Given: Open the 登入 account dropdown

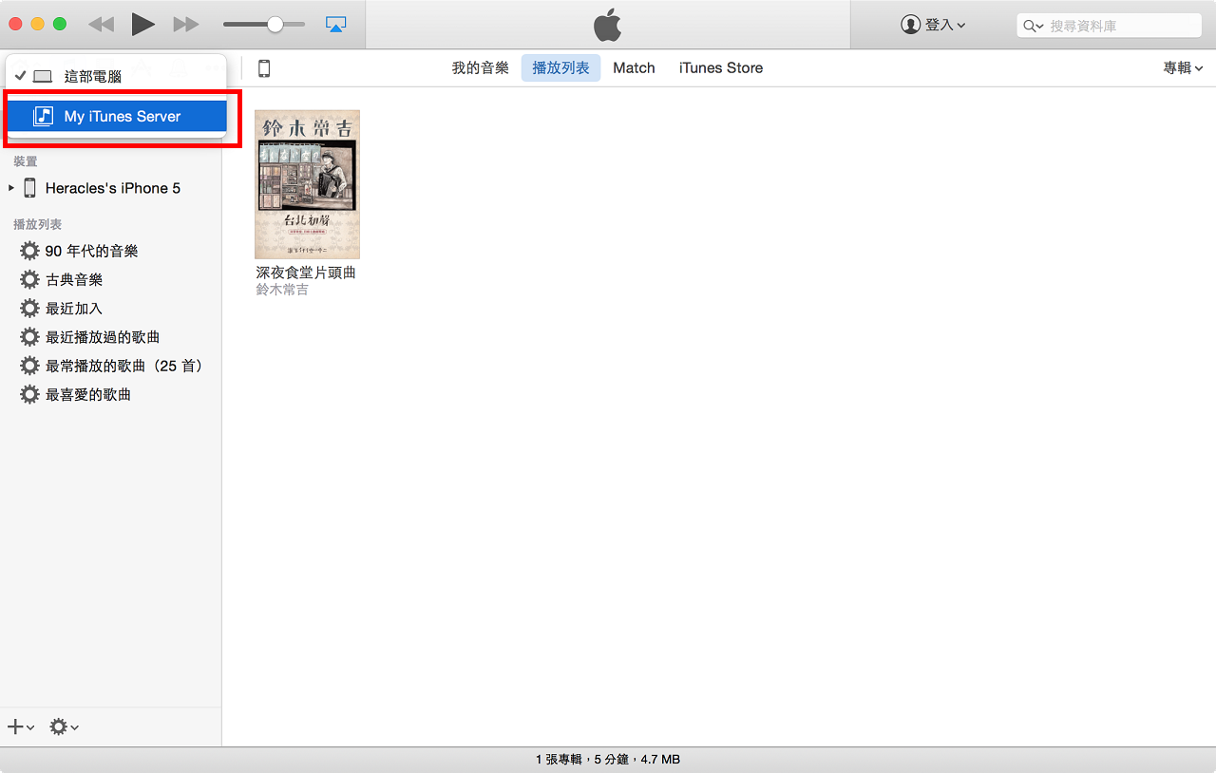Looking at the screenshot, I should pyautogui.click(x=933, y=25).
